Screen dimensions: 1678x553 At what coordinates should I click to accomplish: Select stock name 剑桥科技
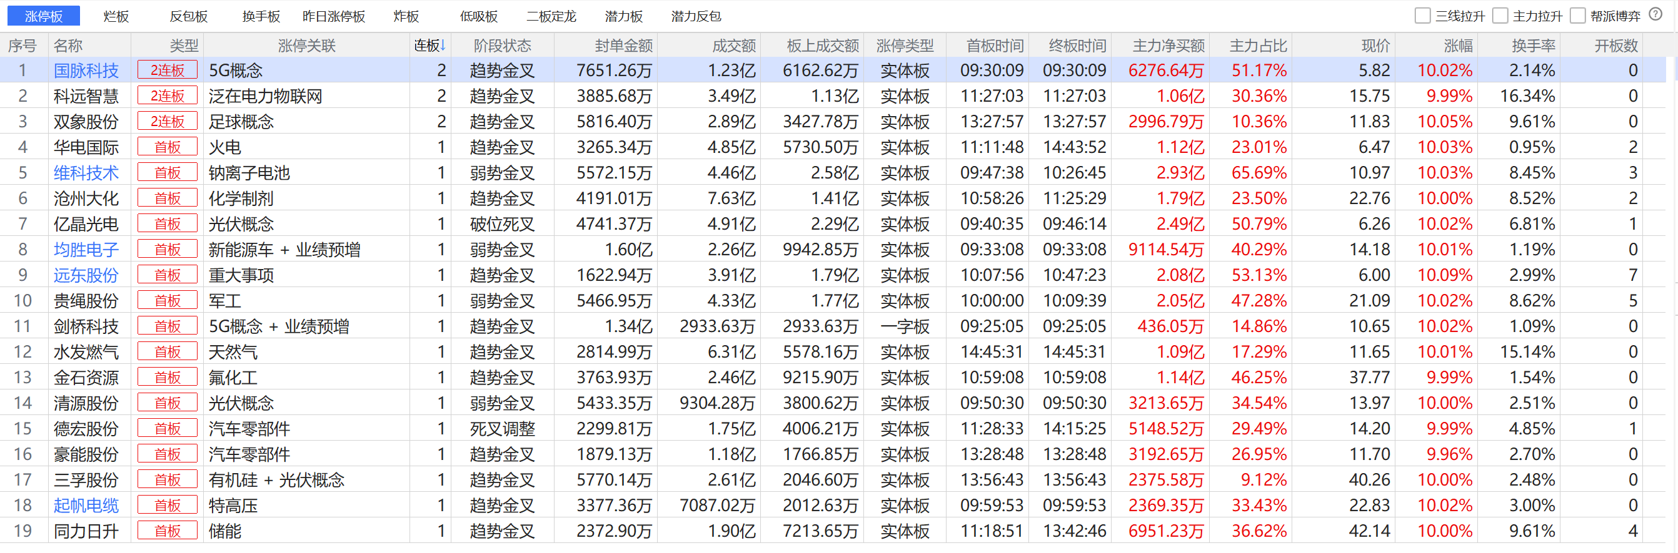86,326
